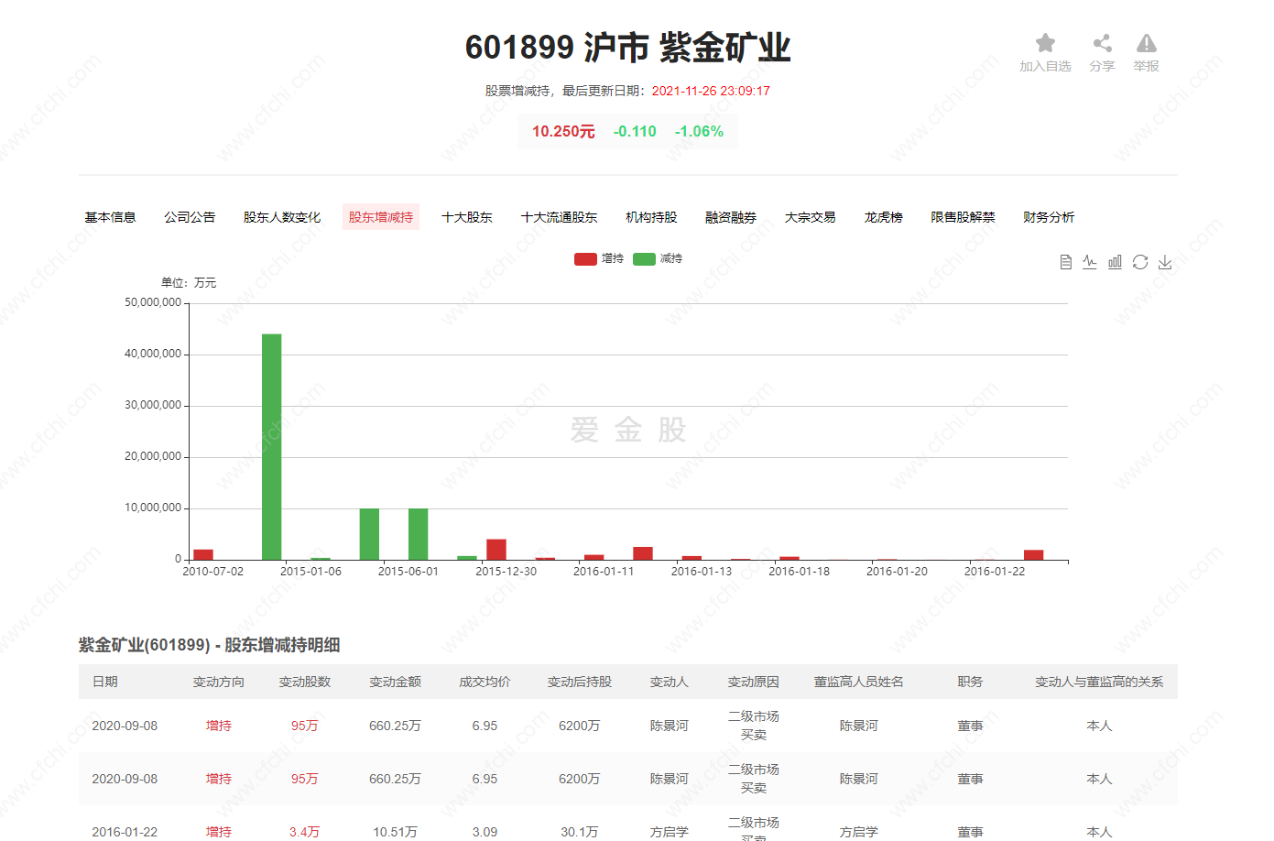Click the 变动后持股 column header

point(580,682)
